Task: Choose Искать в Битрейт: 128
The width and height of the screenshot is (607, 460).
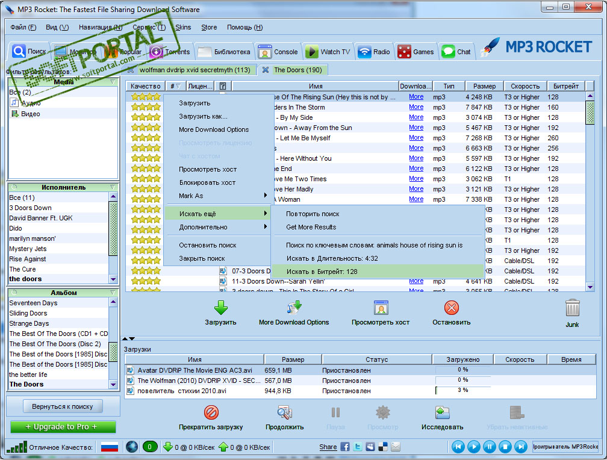Action: tap(378, 272)
